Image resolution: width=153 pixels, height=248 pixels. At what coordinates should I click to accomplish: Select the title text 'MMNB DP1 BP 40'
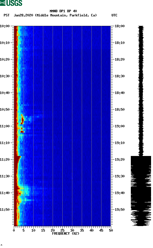(x=63, y=11)
